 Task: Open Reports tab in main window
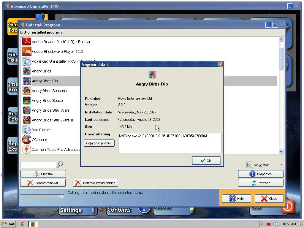[12, 146]
